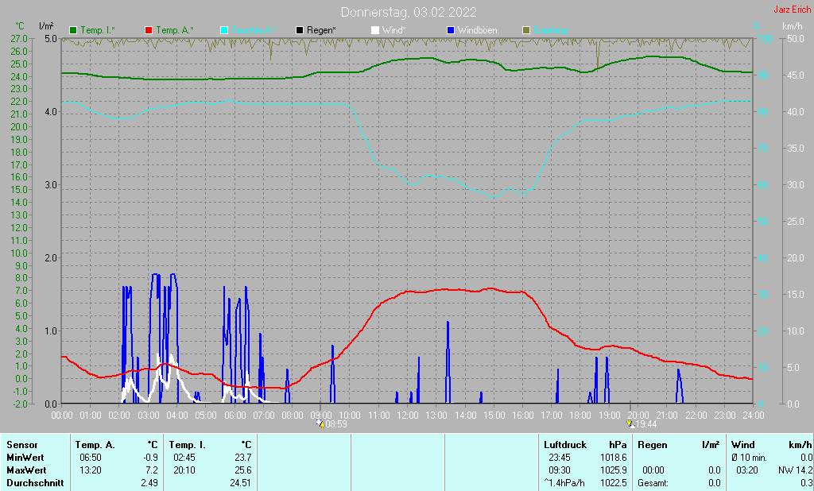The height and width of the screenshot is (491, 814).
Task: Click the black Regen legend square
Action: [300, 30]
